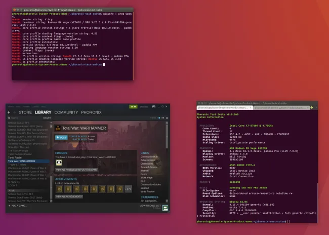Click the Total War: WARHAMMER game icon
329x235 pixels.
58,128
